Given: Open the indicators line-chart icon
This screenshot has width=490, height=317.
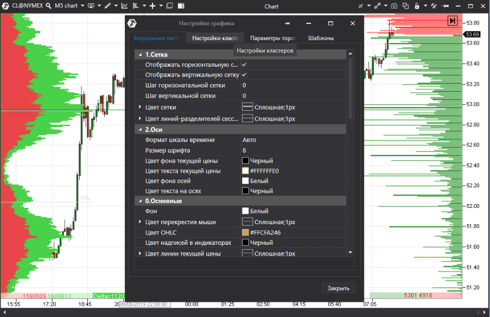Looking at the screenshot, I should 124,6.
